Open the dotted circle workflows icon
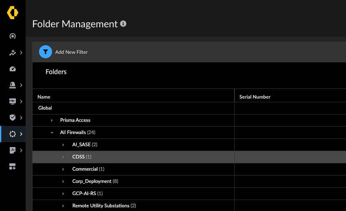 click(13, 134)
